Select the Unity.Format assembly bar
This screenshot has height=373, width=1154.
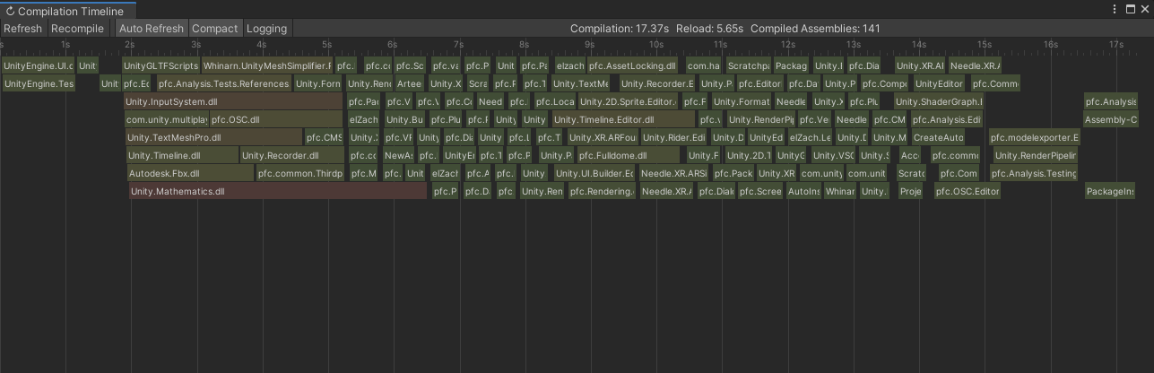tap(742, 101)
